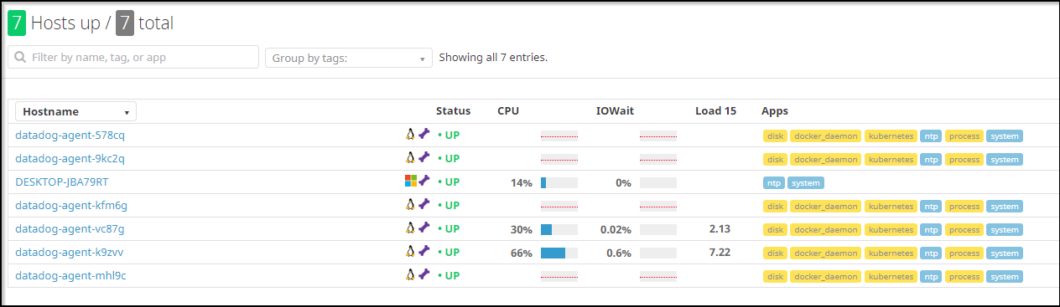
Task: Expand the Hostname column dropdown
Action: (75, 111)
